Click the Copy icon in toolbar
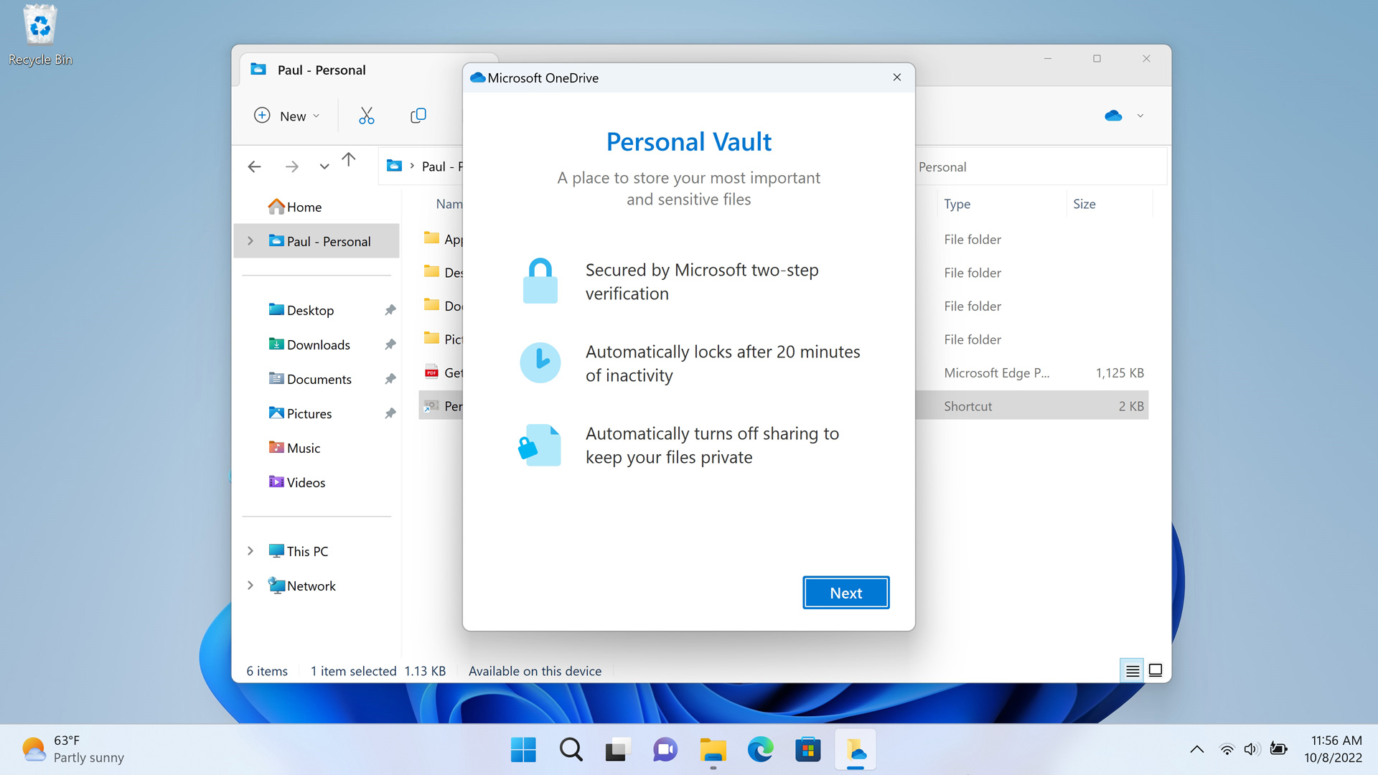The width and height of the screenshot is (1378, 775). [418, 116]
